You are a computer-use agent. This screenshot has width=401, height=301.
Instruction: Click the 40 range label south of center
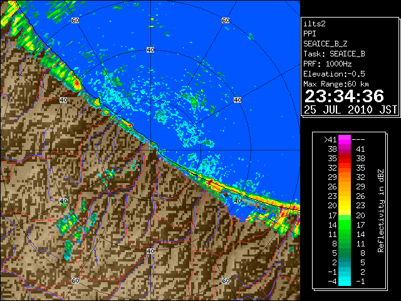click(150, 251)
